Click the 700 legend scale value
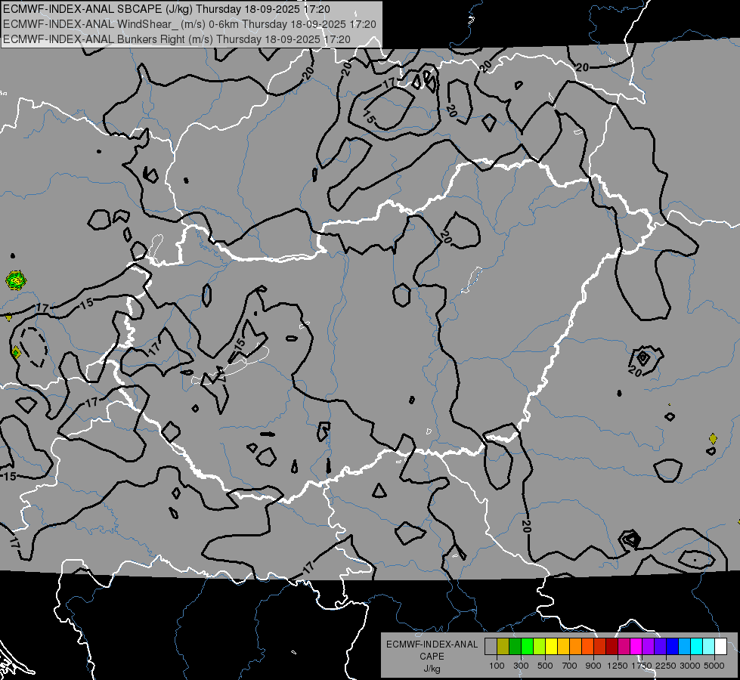 569,666
